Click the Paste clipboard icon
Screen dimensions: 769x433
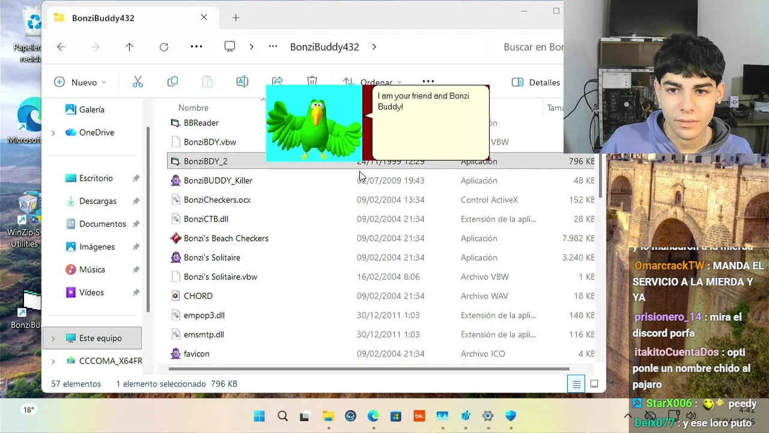click(207, 82)
